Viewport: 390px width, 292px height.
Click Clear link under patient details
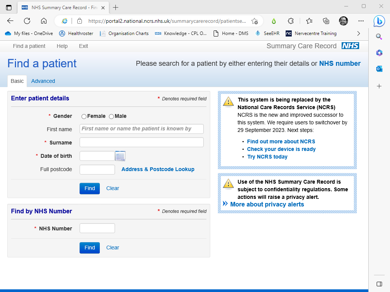113,189
